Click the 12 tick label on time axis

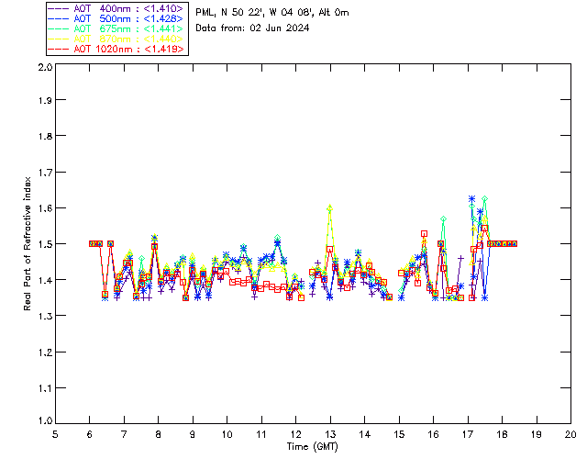click(x=296, y=434)
